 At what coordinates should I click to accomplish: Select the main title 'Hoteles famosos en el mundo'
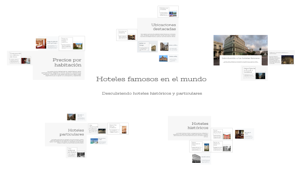coord(151,79)
